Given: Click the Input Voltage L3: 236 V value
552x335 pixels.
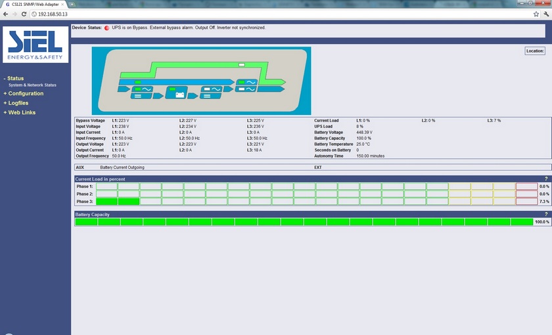Looking at the screenshot, I should pos(255,126).
